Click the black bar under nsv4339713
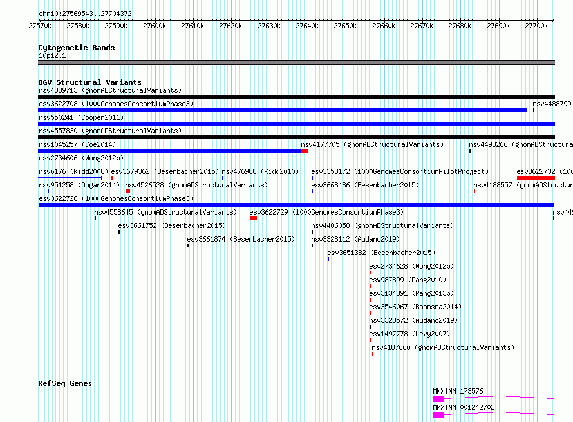Viewport: 573px width, 422px height. click(296, 97)
